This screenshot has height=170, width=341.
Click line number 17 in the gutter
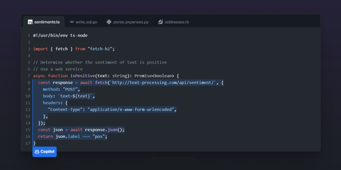pos(28,143)
